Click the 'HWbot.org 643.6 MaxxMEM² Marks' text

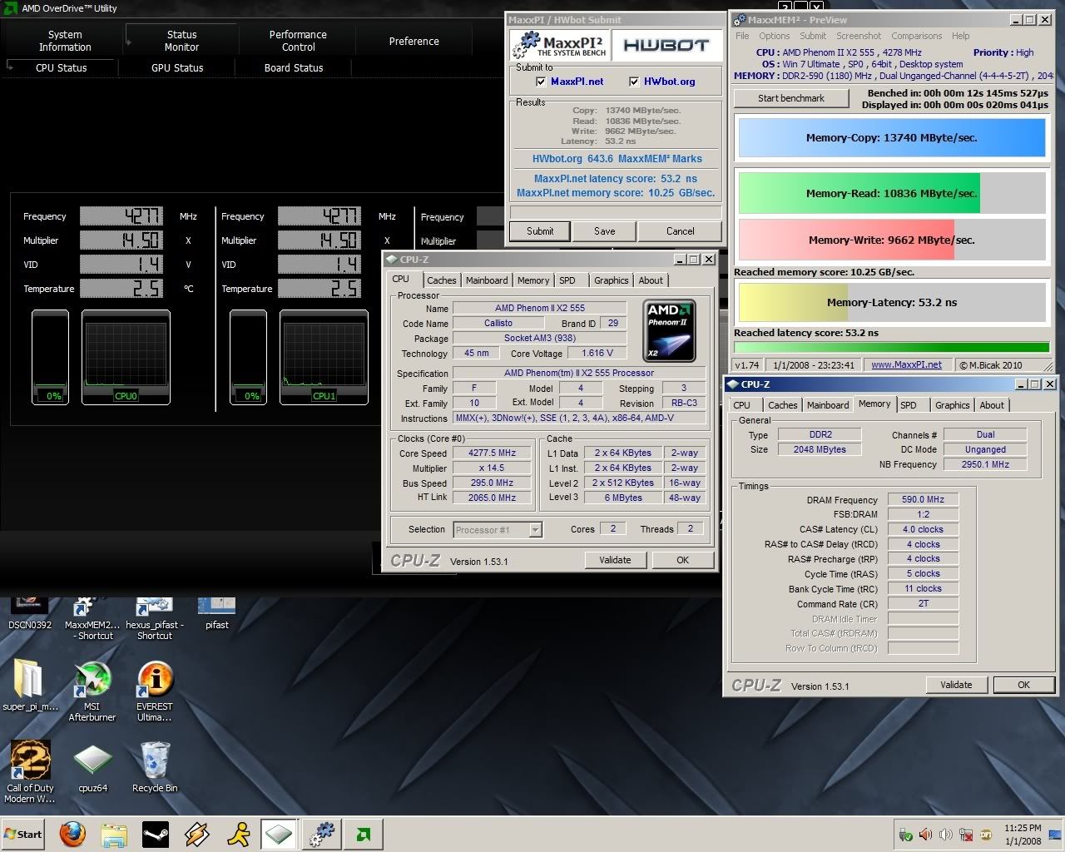click(x=617, y=158)
